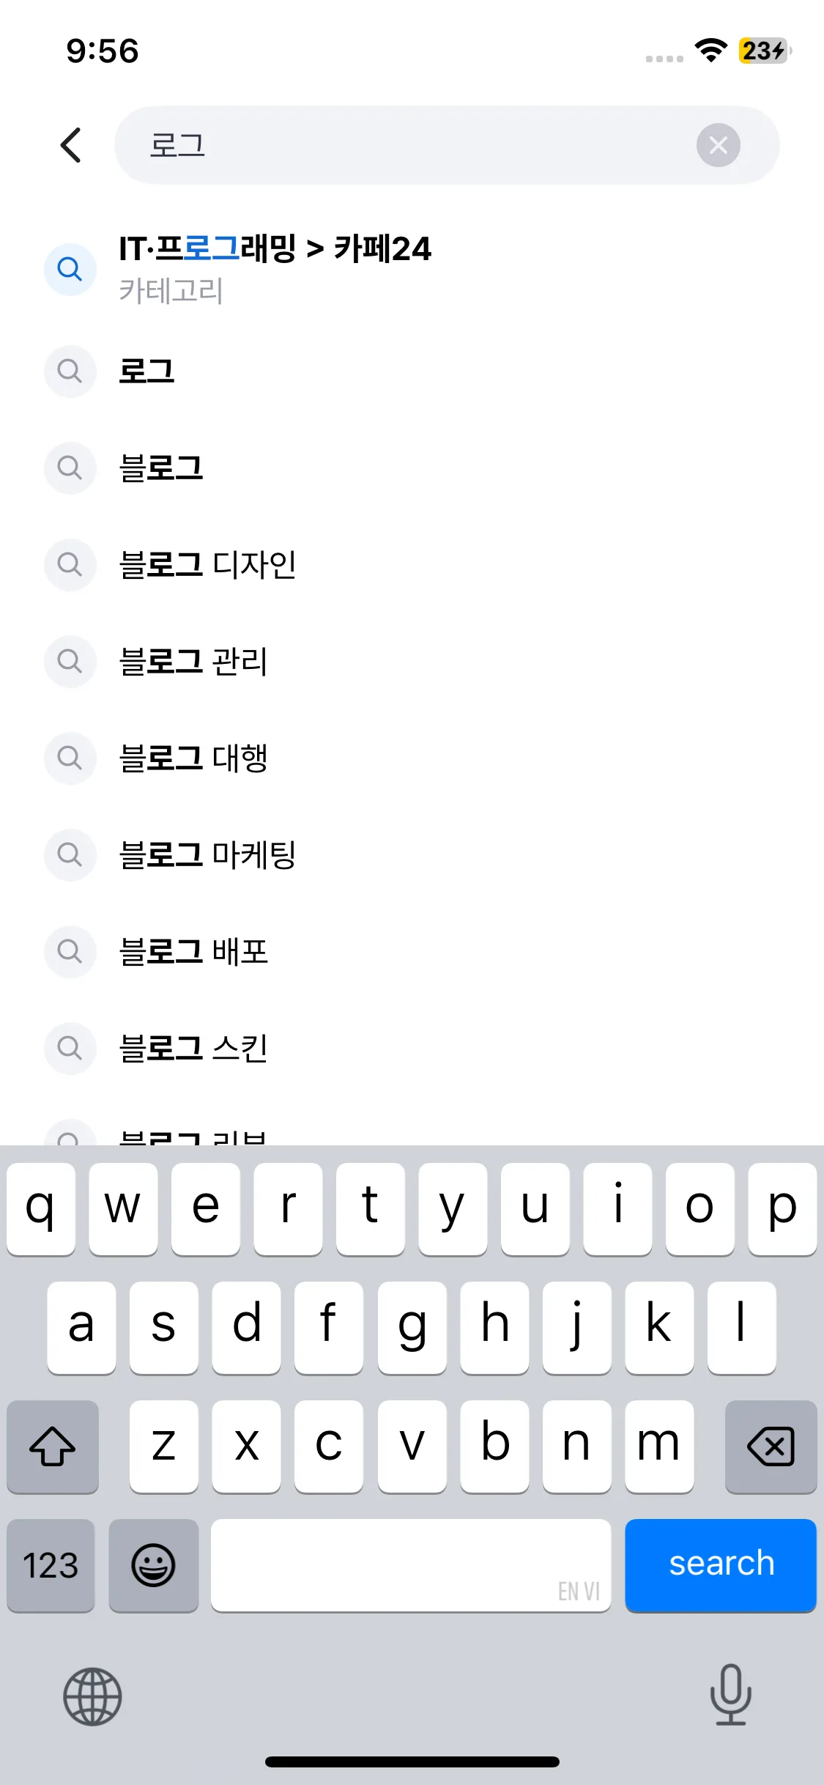Screen dimensions: 824x1785
Task: Open the emoji keyboard
Action: coord(153,1565)
